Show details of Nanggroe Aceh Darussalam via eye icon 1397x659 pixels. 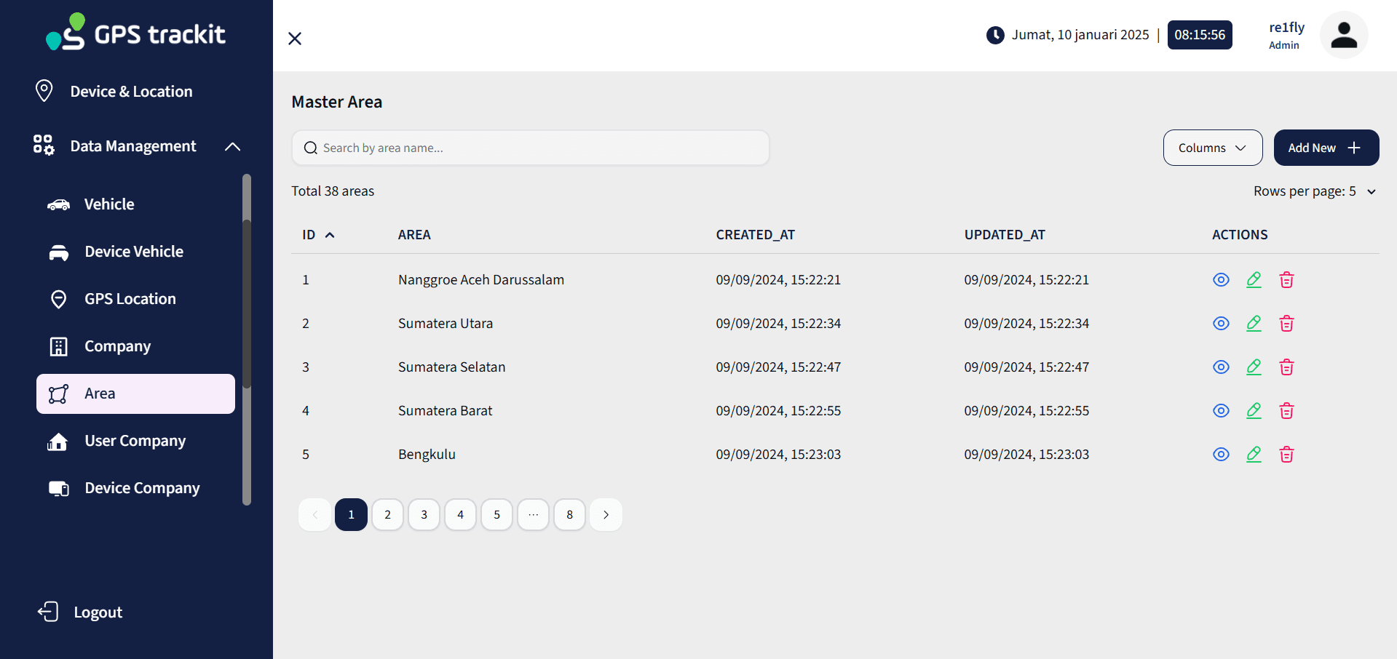[x=1221, y=279]
